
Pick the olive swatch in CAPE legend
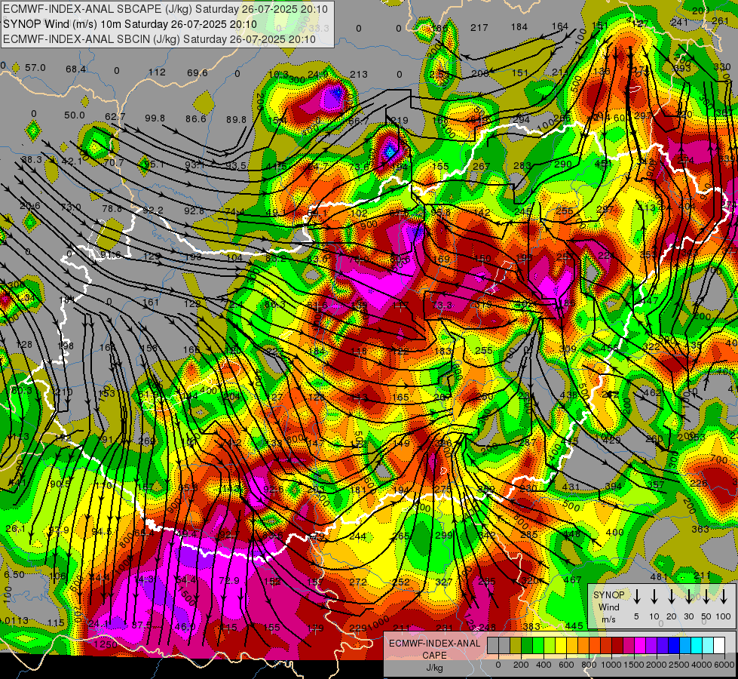[516, 645]
